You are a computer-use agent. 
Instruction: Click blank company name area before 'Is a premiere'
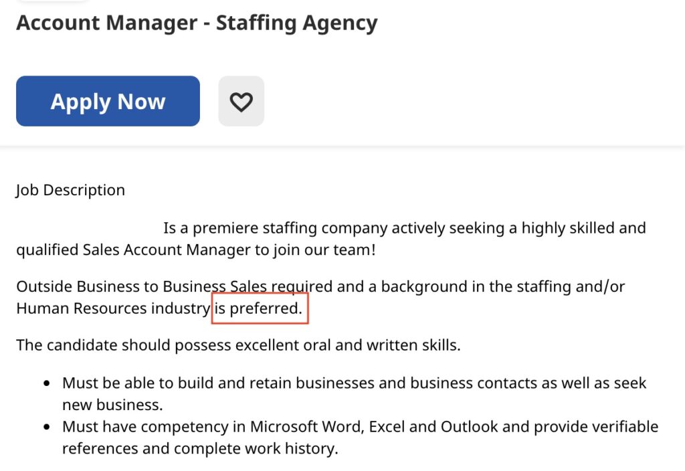(x=89, y=228)
